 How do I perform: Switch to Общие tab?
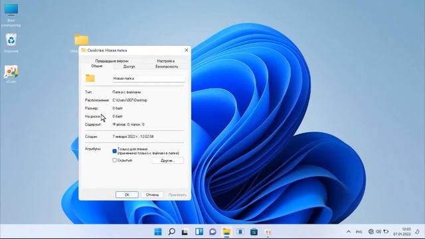[x=97, y=66]
